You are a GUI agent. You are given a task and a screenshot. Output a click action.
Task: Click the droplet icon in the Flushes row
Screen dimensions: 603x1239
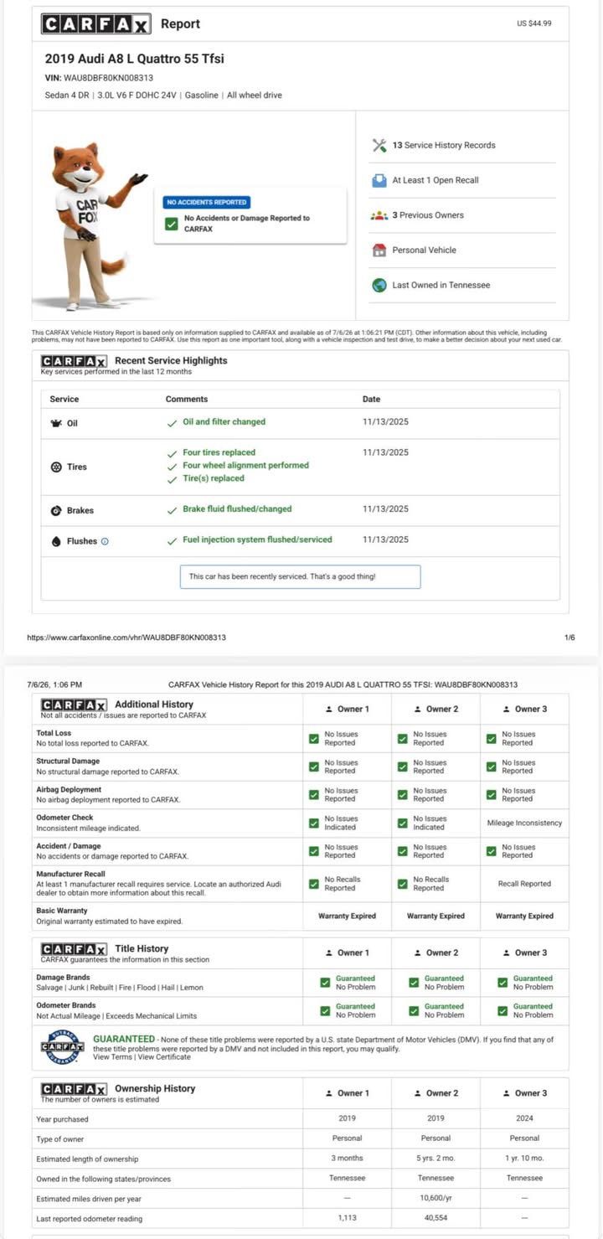click(x=56, y=541)
